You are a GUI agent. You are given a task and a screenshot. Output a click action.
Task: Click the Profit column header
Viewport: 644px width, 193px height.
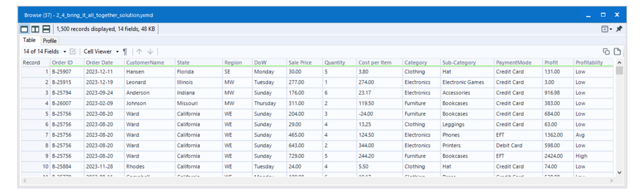coord(557,62)
